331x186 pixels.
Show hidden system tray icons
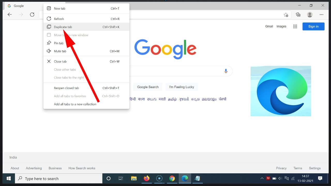click(x=262, y=179)
